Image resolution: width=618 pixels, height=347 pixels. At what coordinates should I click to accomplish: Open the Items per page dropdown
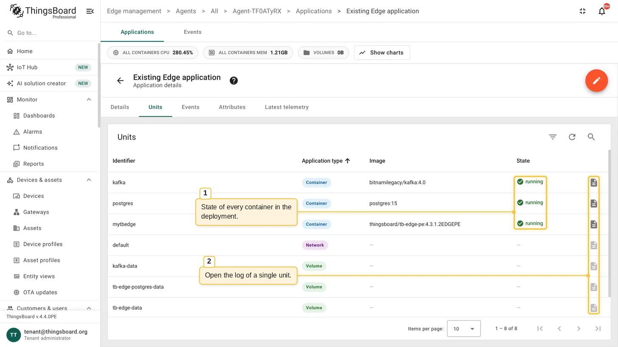tap(463, 329)
